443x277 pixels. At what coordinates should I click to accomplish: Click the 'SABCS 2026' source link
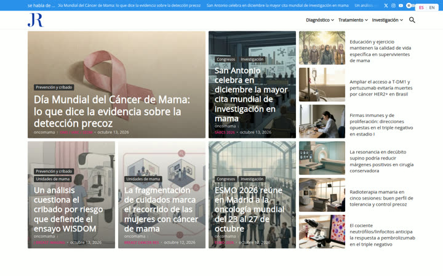tap(225, 132)
